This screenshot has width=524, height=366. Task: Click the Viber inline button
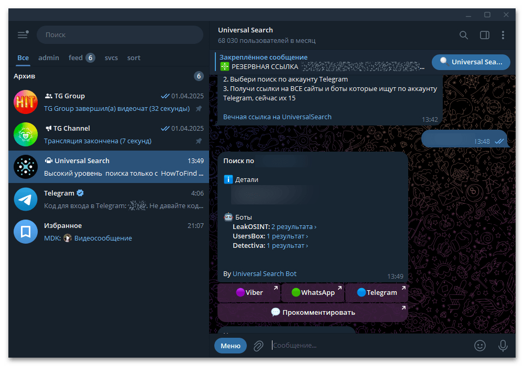[x=248, y=292]
